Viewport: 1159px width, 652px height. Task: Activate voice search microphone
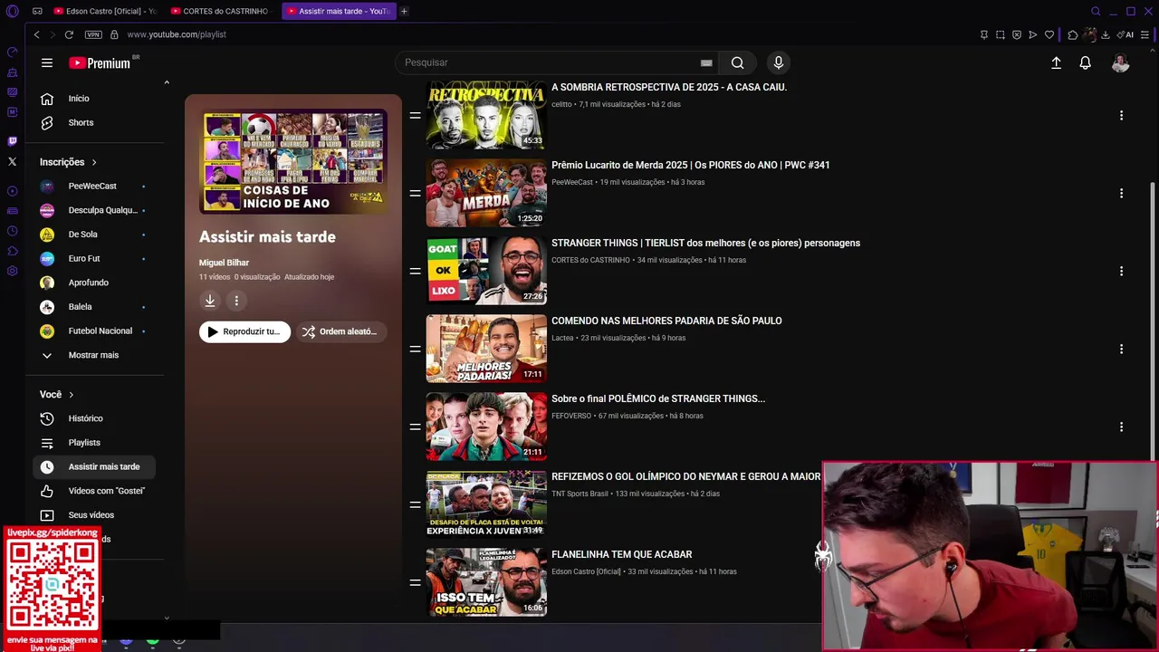(x=778, y=62)
